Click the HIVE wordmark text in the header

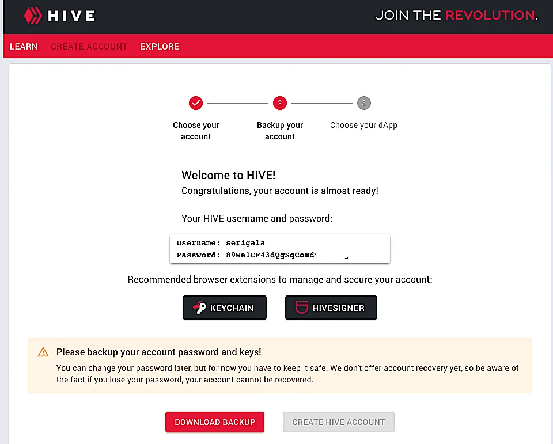click(x=71, y=16)
